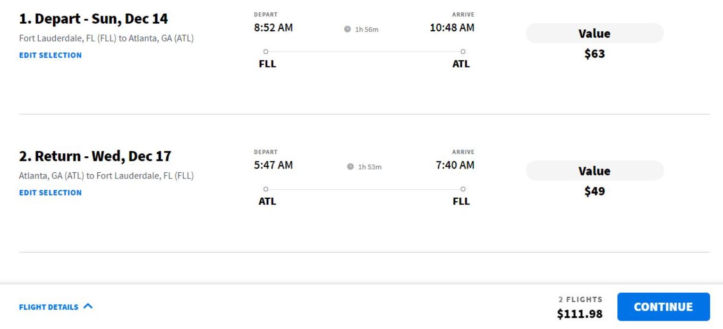Click the '1. Depart - Sun, Dec 14' heading
723x329 pixels.
coord(94,19)
